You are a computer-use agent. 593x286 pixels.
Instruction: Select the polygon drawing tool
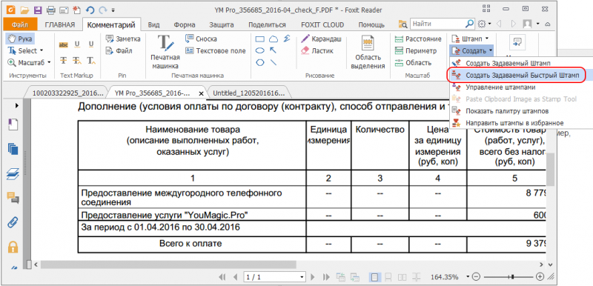260,62
